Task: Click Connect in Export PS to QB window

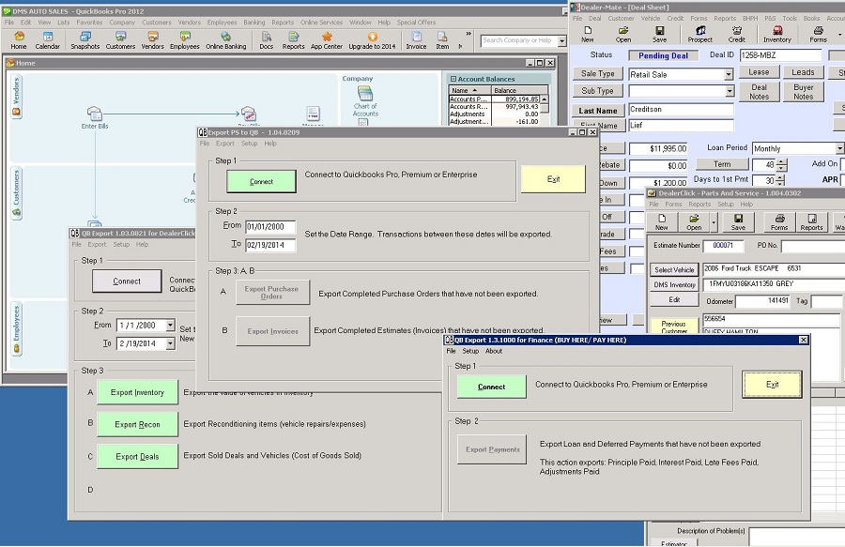Action: (261, 181)
